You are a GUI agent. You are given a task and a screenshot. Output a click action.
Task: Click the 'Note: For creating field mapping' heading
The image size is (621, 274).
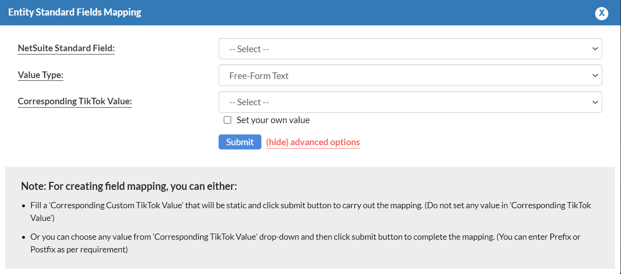coord(129,186)
